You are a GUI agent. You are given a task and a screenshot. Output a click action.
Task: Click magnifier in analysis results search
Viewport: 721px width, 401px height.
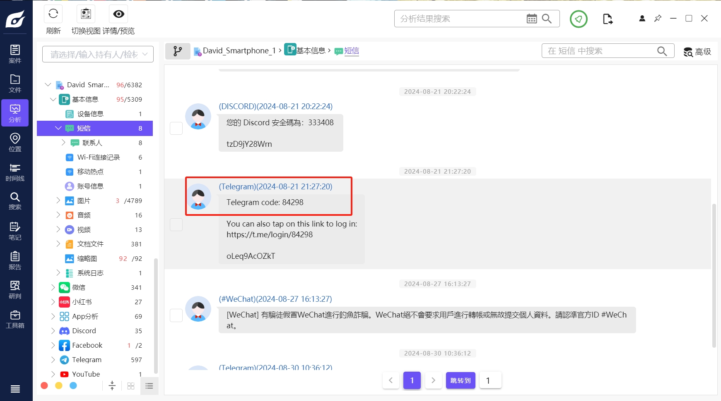coord(547,19)
